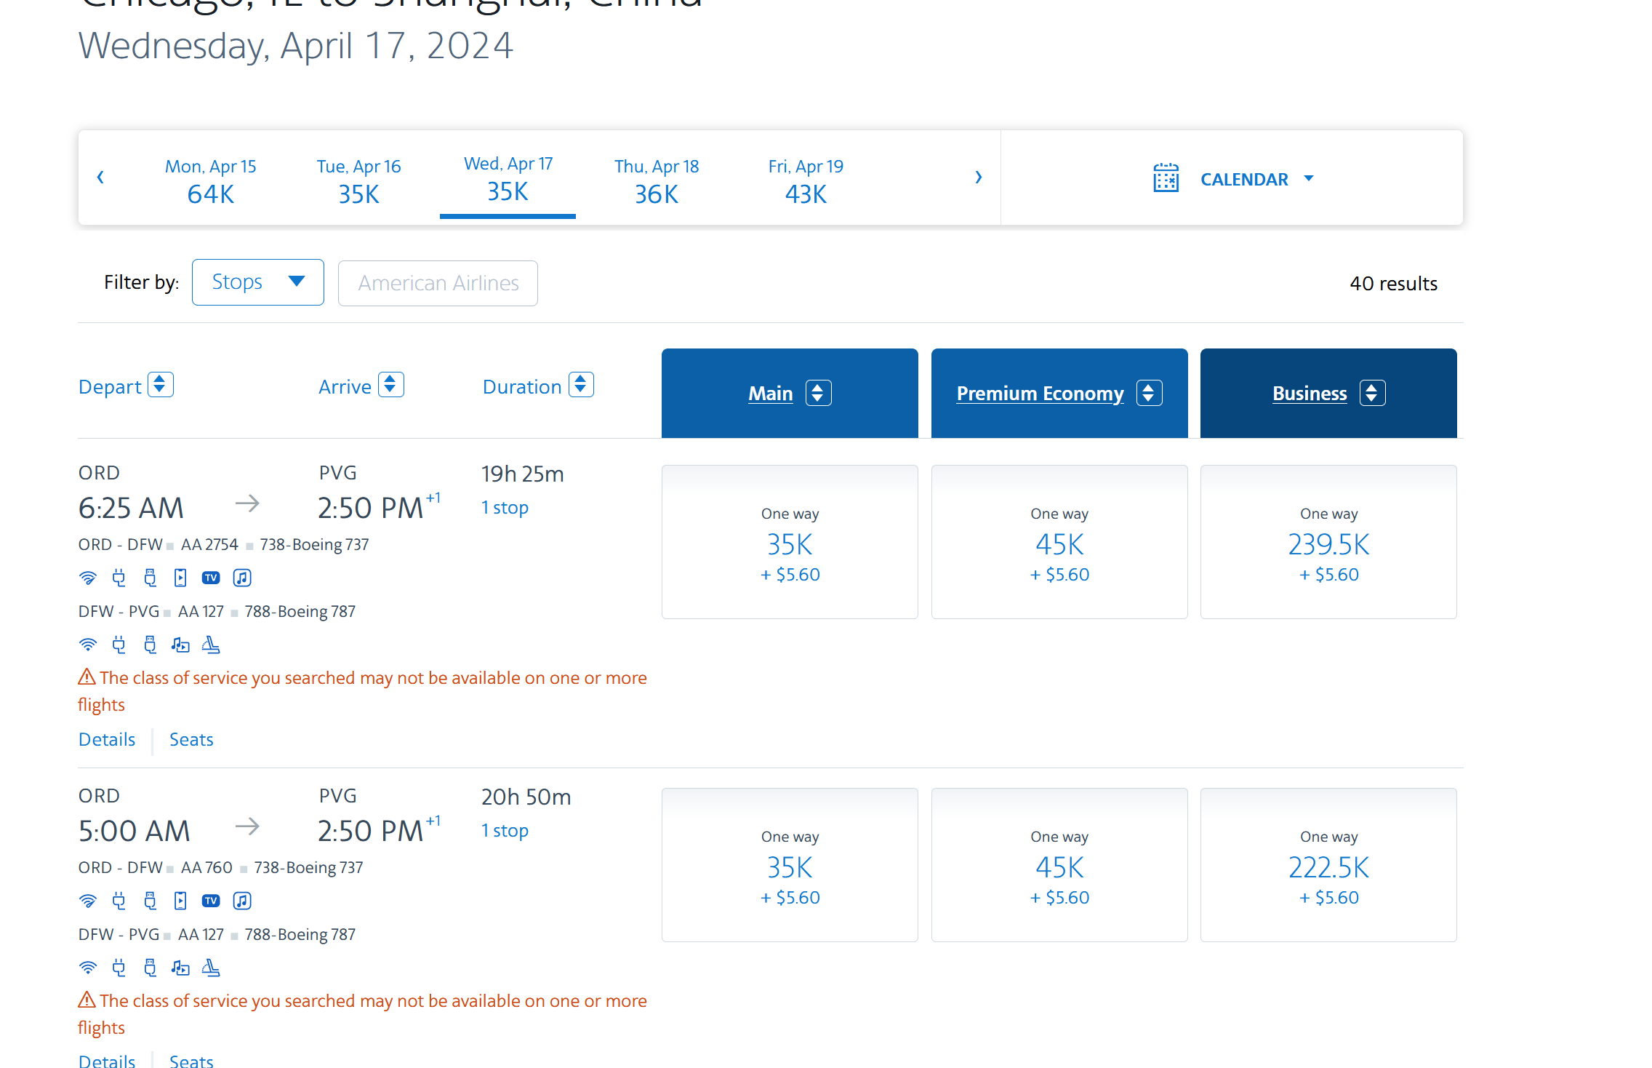Viewport: 1652px width, 1068px height.
Task: Select the 239.5K Business fare card
Action: (x=1328, y=543)
